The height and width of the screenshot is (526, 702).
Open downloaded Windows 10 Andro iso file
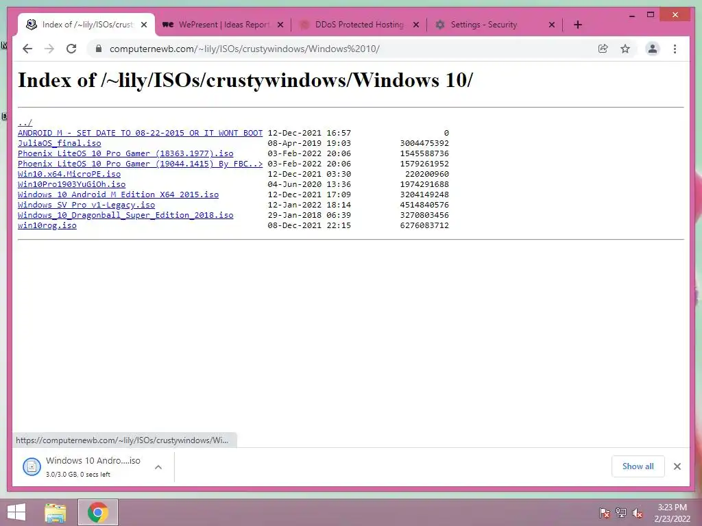(83, 466)
